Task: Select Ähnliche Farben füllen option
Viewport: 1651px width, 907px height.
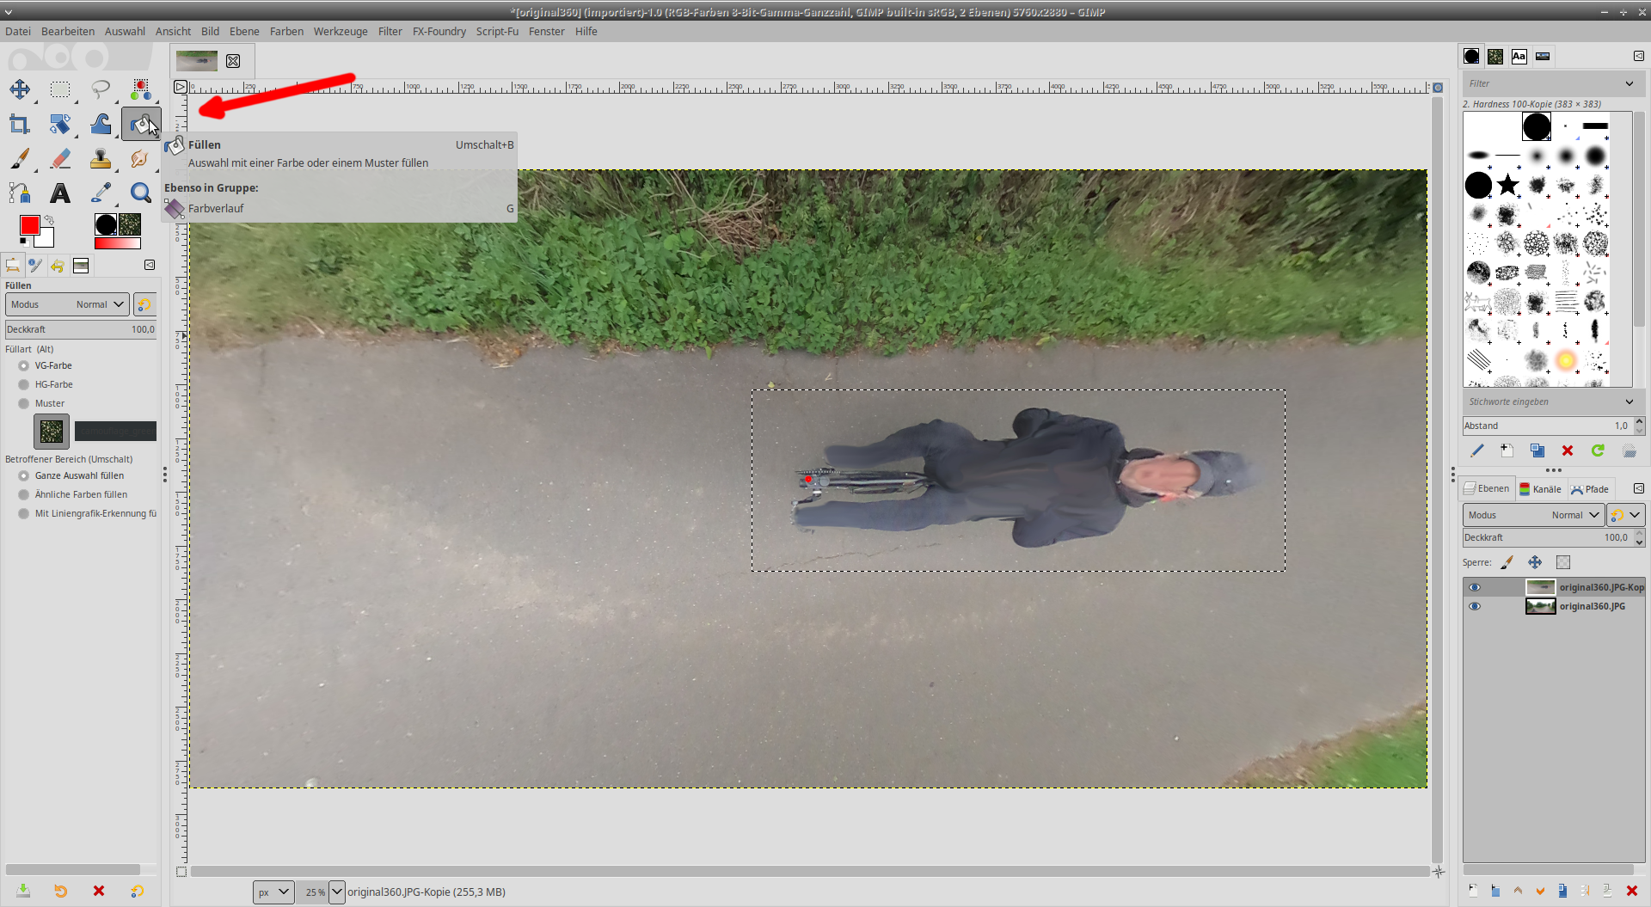Action: click(x=24, y=494)
